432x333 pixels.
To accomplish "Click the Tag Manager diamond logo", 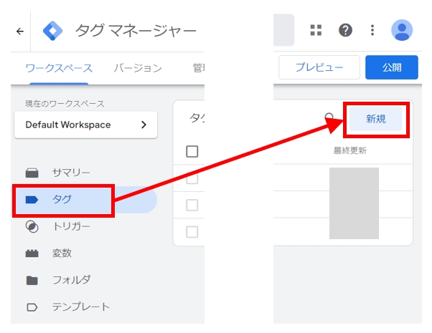I will click(x=52, y=31).
